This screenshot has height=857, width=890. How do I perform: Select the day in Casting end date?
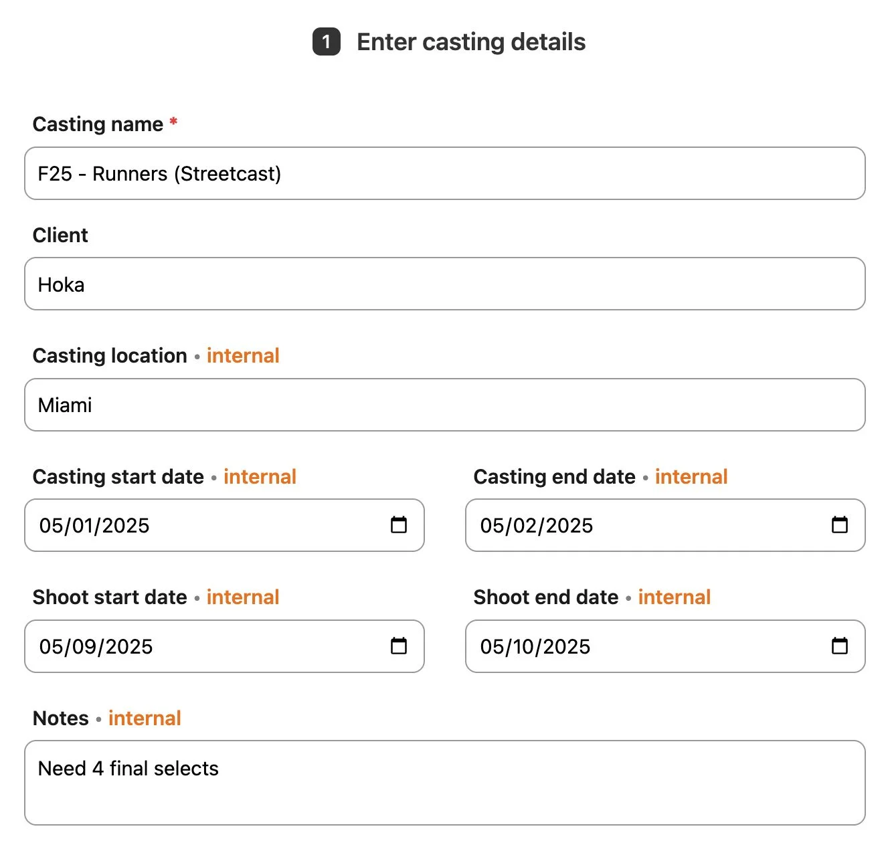click(524, 526)
